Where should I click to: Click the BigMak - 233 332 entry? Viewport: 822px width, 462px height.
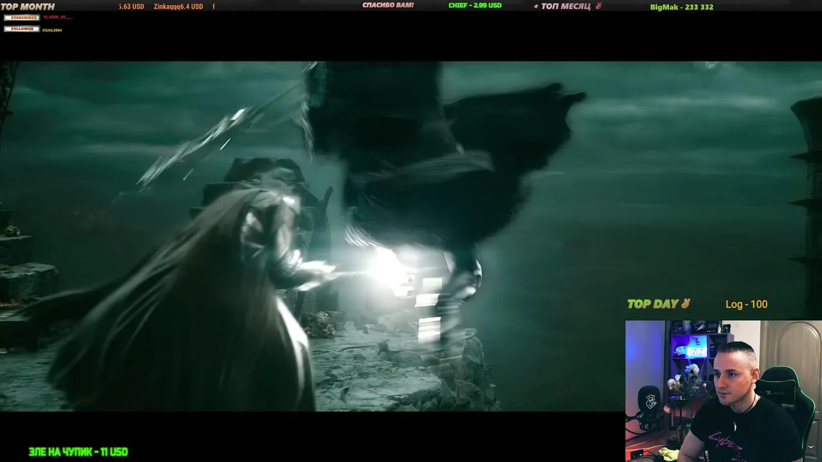681,7
